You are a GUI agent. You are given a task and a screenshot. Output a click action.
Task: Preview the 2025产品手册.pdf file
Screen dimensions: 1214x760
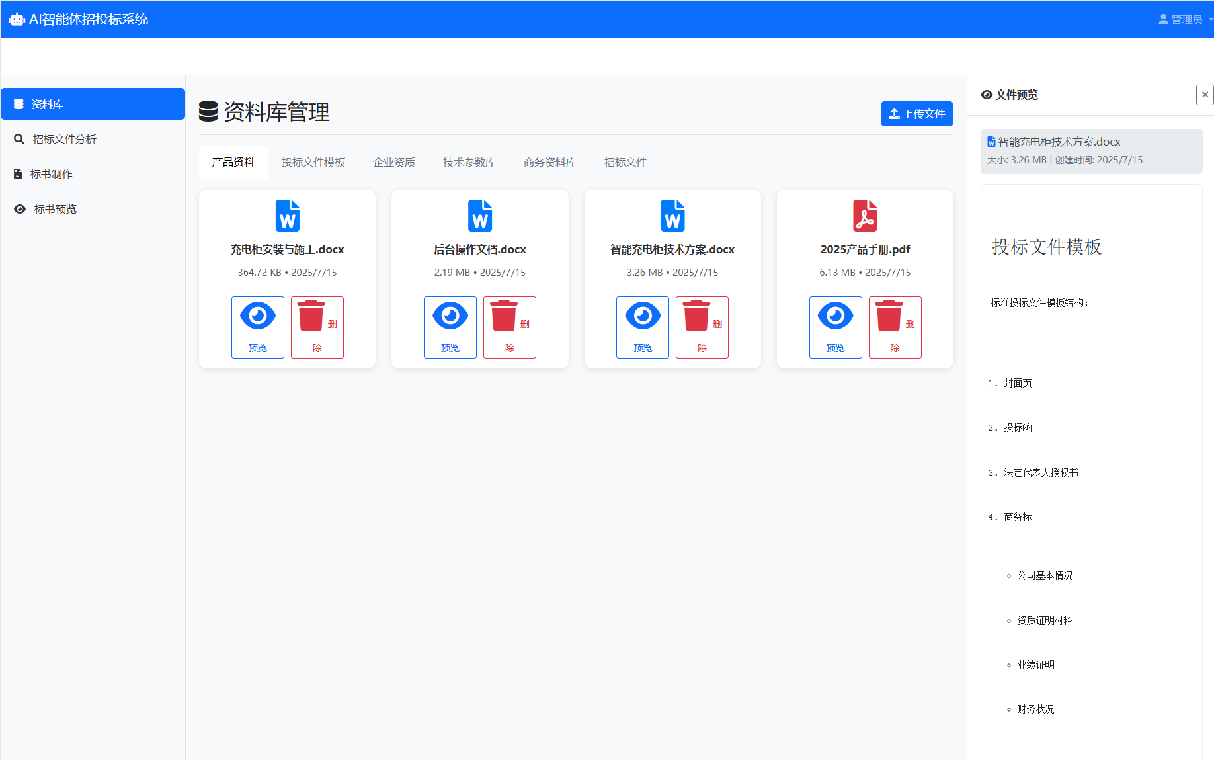point(835,327)
